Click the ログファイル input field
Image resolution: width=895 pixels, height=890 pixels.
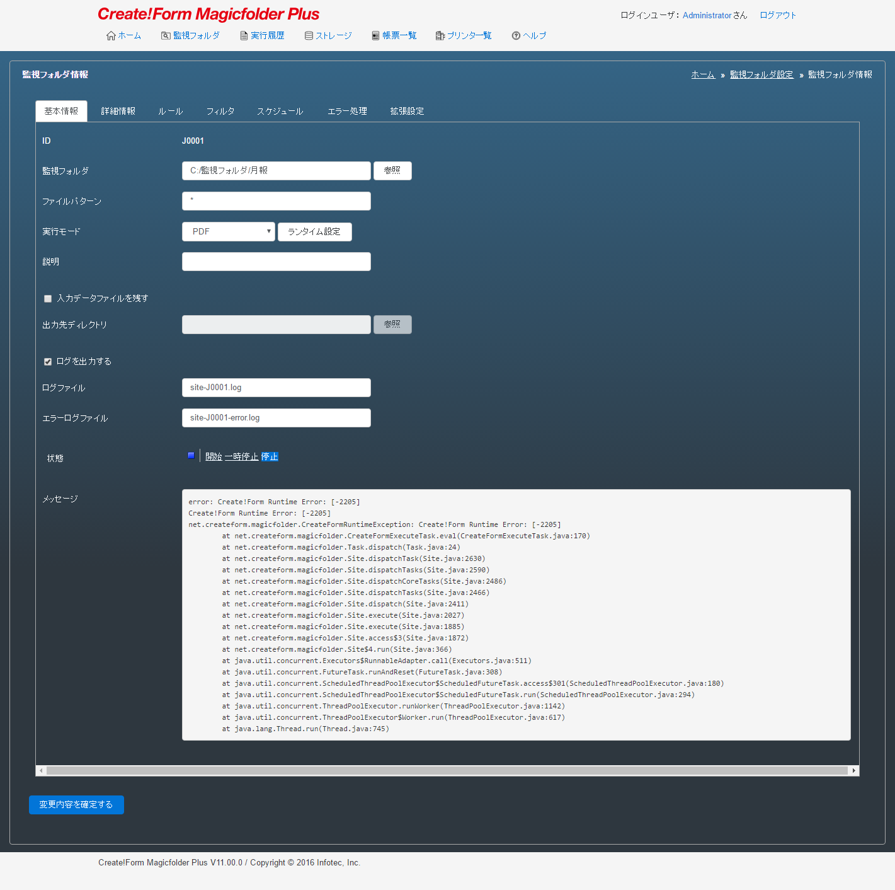(x=276, y=388)
